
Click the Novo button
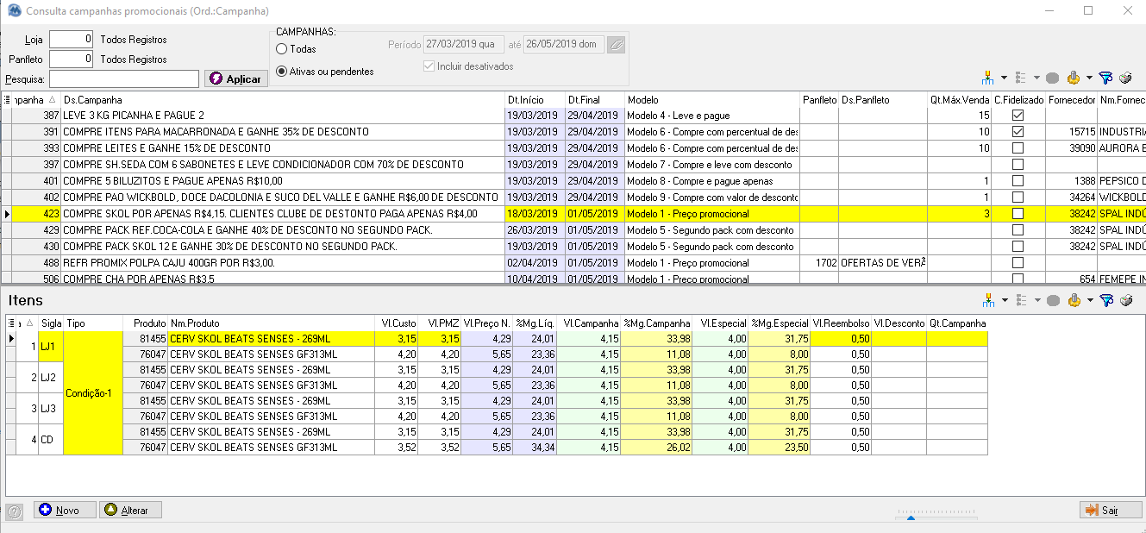(65, 511)
